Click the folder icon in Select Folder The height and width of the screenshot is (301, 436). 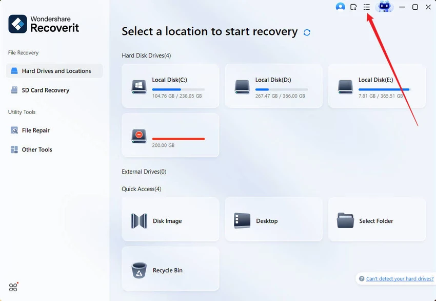coord(345,220)
